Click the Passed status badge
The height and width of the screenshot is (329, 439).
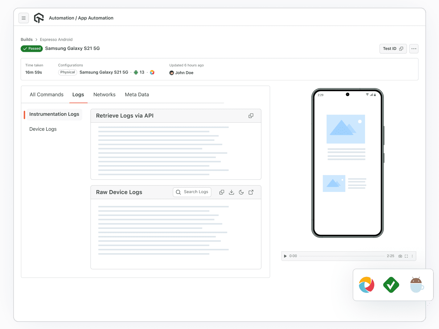[32, 49]
